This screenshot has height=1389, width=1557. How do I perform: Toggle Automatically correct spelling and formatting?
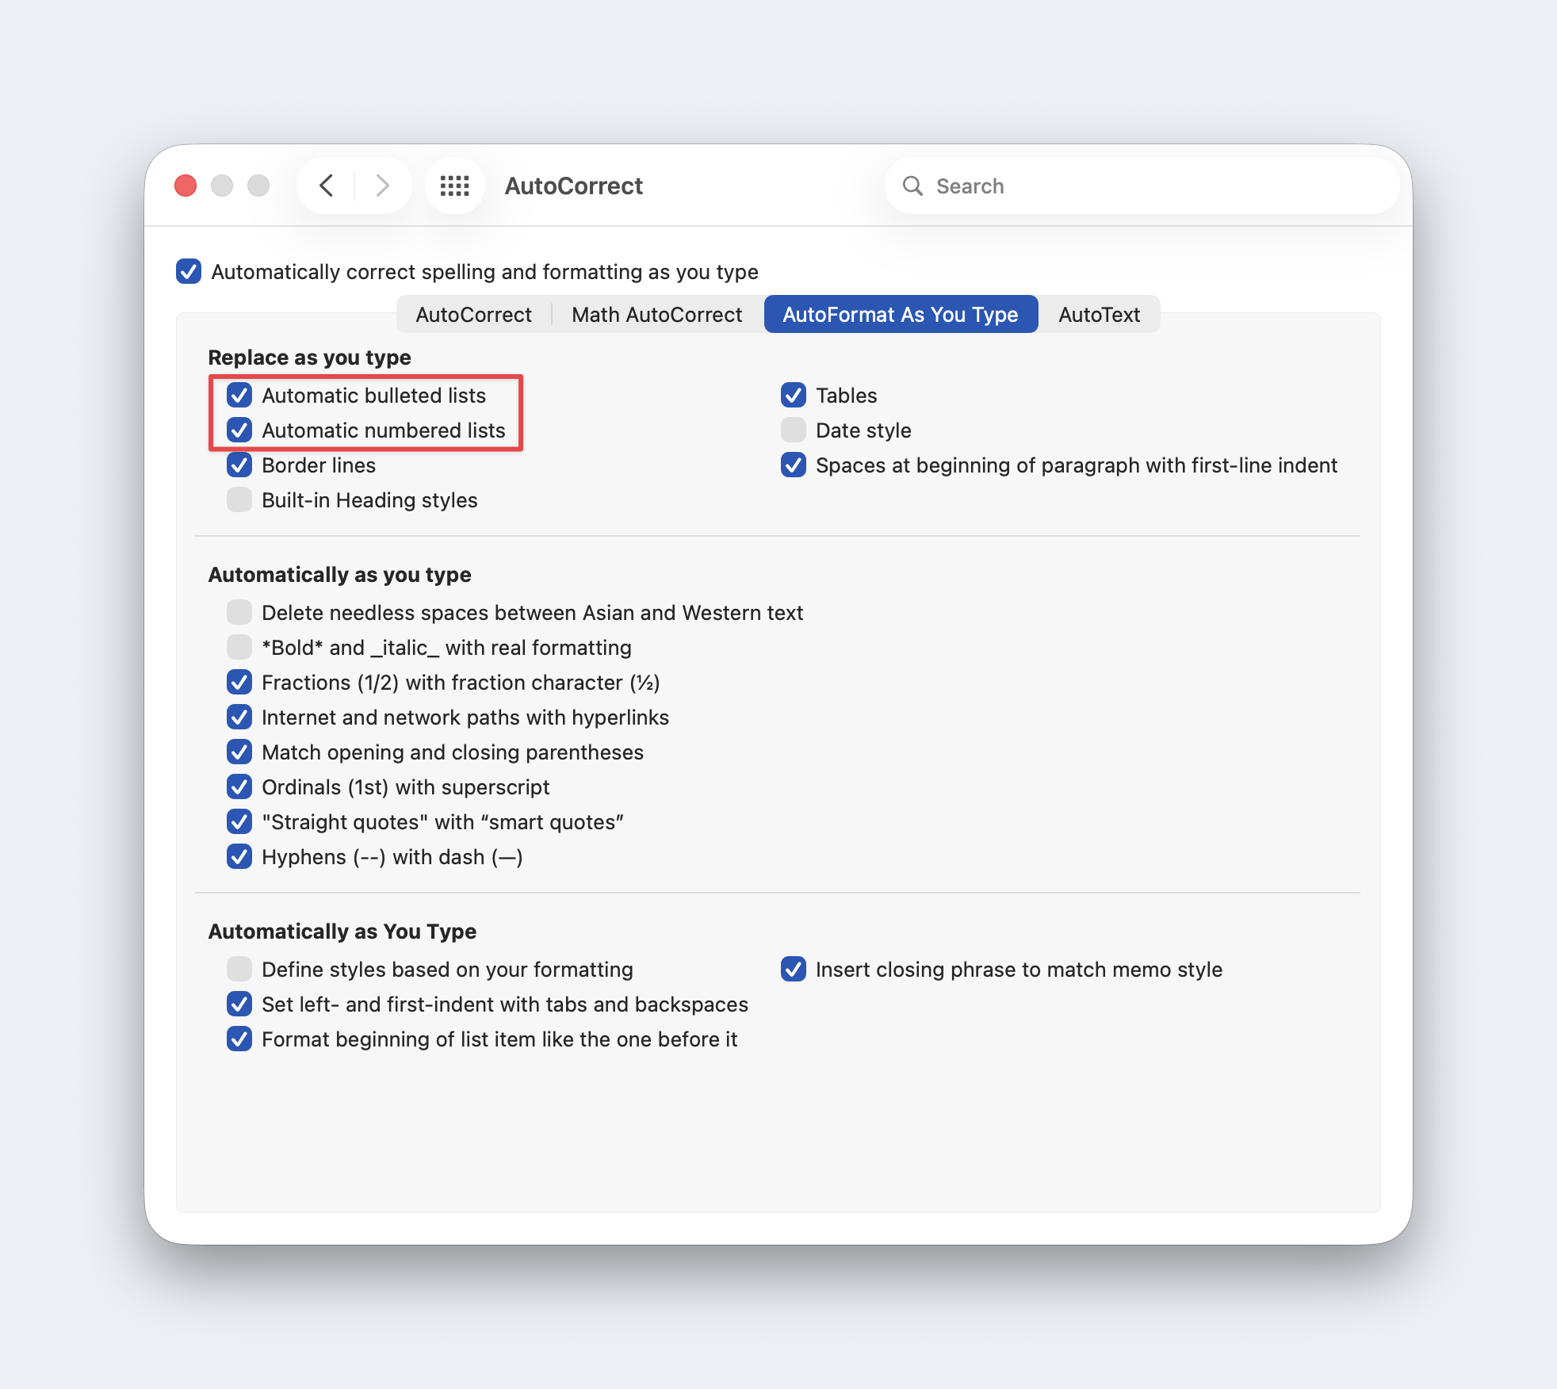coord(189,271)
